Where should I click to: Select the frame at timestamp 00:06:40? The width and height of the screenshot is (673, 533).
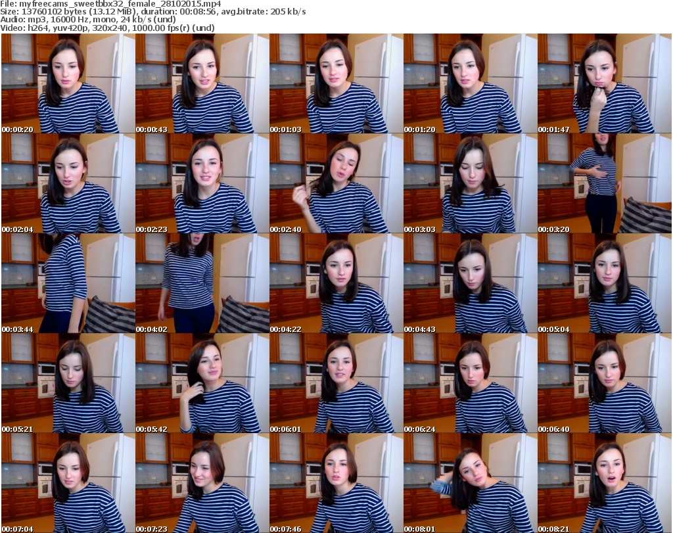pos(605,383)
